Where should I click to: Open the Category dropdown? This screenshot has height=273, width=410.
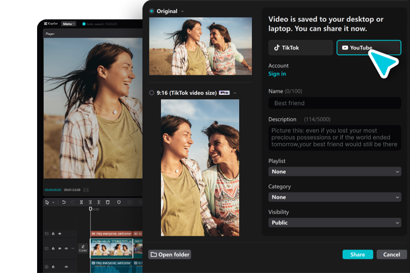pyautogui.click(x=335, y=197)
